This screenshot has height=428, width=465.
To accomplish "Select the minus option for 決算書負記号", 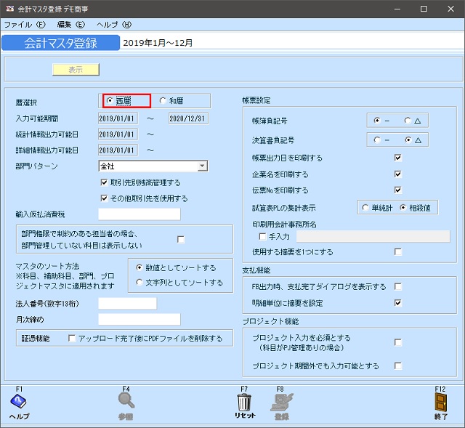I will coord(377,140).
